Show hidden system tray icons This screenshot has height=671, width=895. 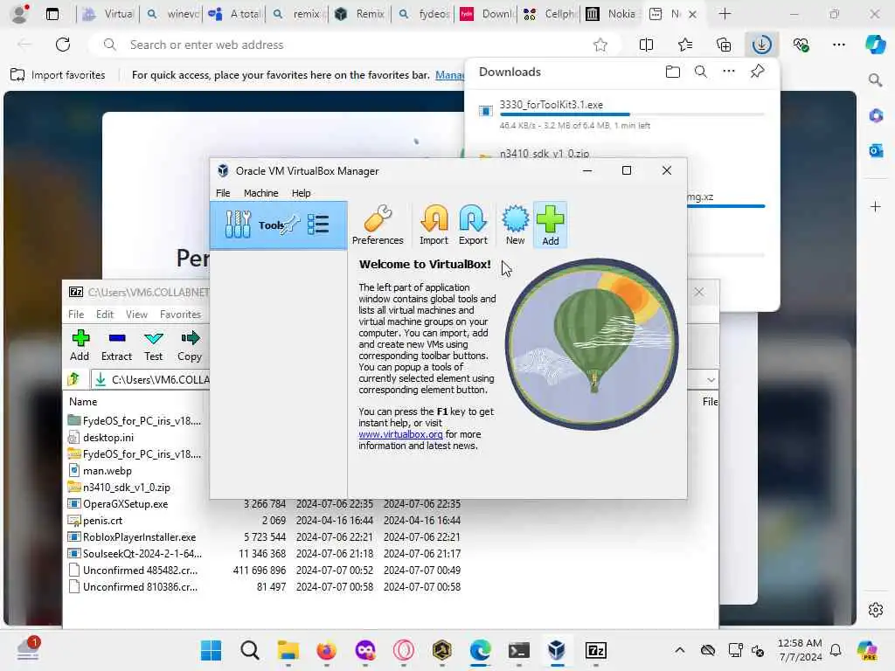click(x=679, y=650)
